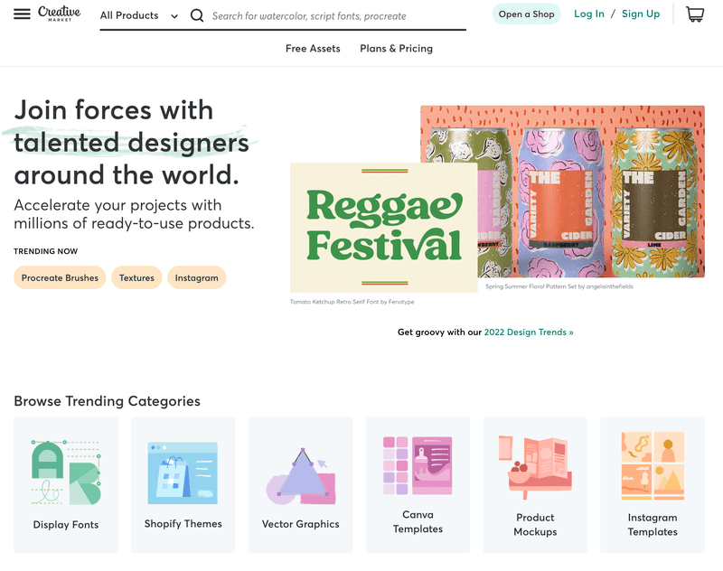Click the Product Mockups category illustration
This screenshot has width=723, height=571.
coord(535,467)
